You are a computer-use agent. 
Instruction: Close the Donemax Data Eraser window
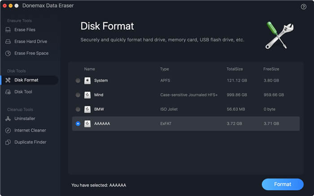tap(5, 5)
